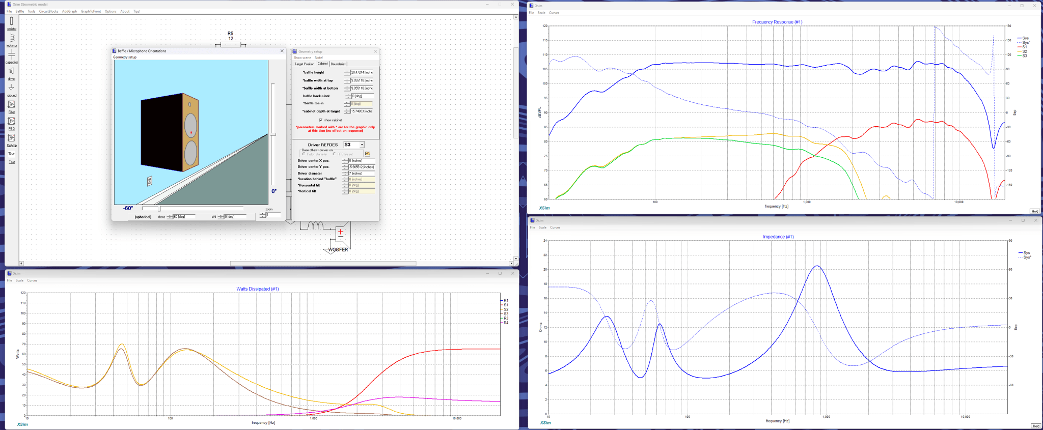1043x430 pixels.
Task: Select the Filter block tool
Action: coord(11,106)
